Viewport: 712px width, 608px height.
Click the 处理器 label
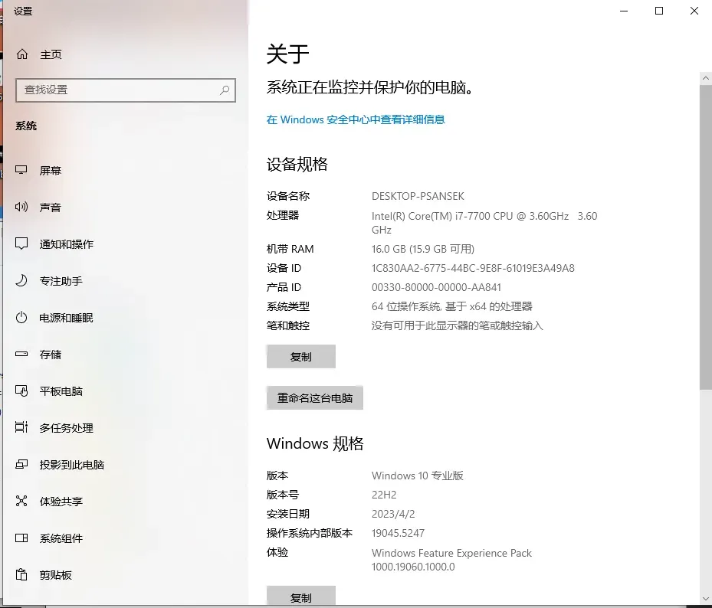tap(283, 215)
